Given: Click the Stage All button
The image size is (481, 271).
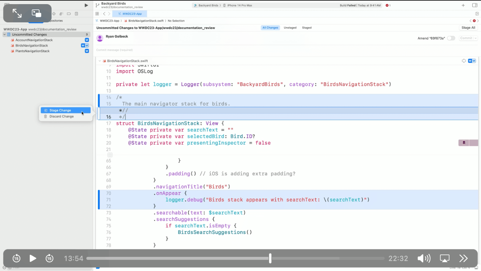Looking at the screenshot, I should [x=468, y=27].
